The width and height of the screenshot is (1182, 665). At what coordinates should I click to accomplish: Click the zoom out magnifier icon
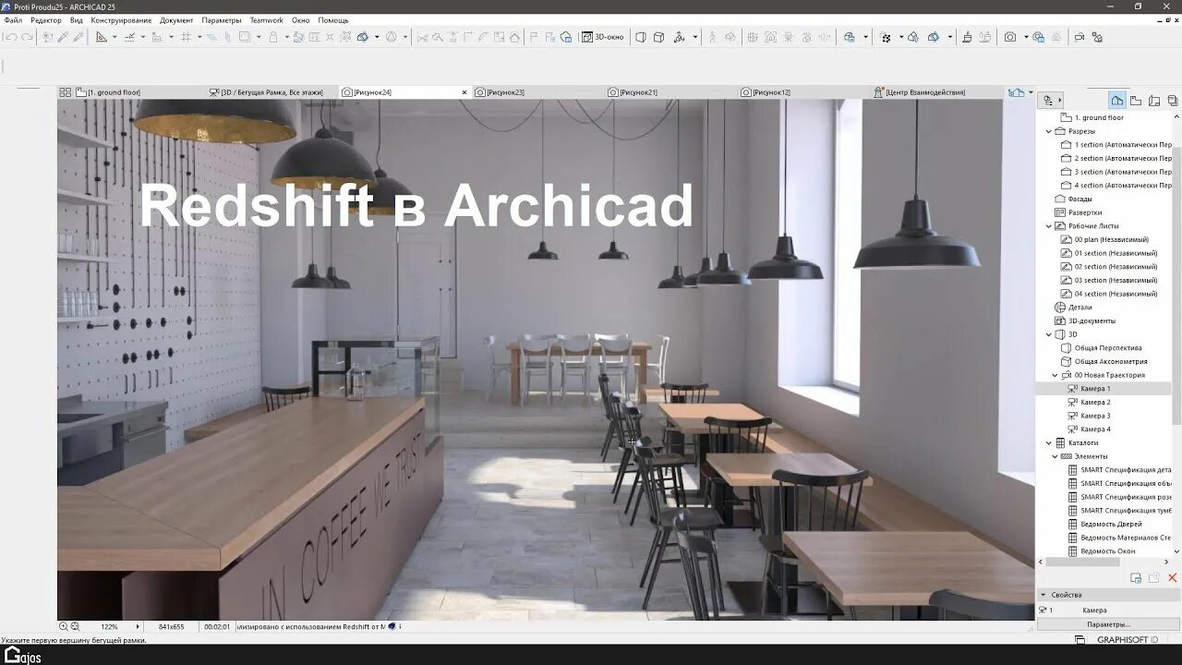coord(75,626)
